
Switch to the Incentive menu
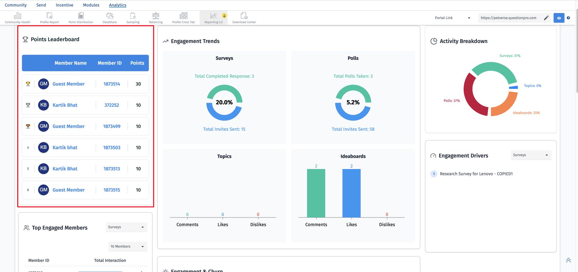click(x=64, y=5)
